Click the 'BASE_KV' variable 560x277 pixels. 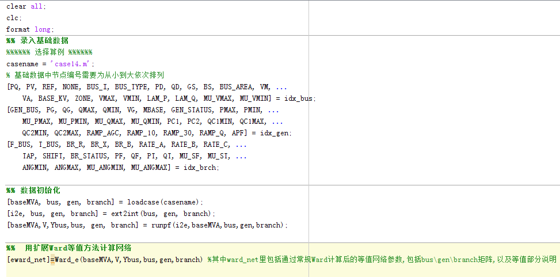coord(52,98)
